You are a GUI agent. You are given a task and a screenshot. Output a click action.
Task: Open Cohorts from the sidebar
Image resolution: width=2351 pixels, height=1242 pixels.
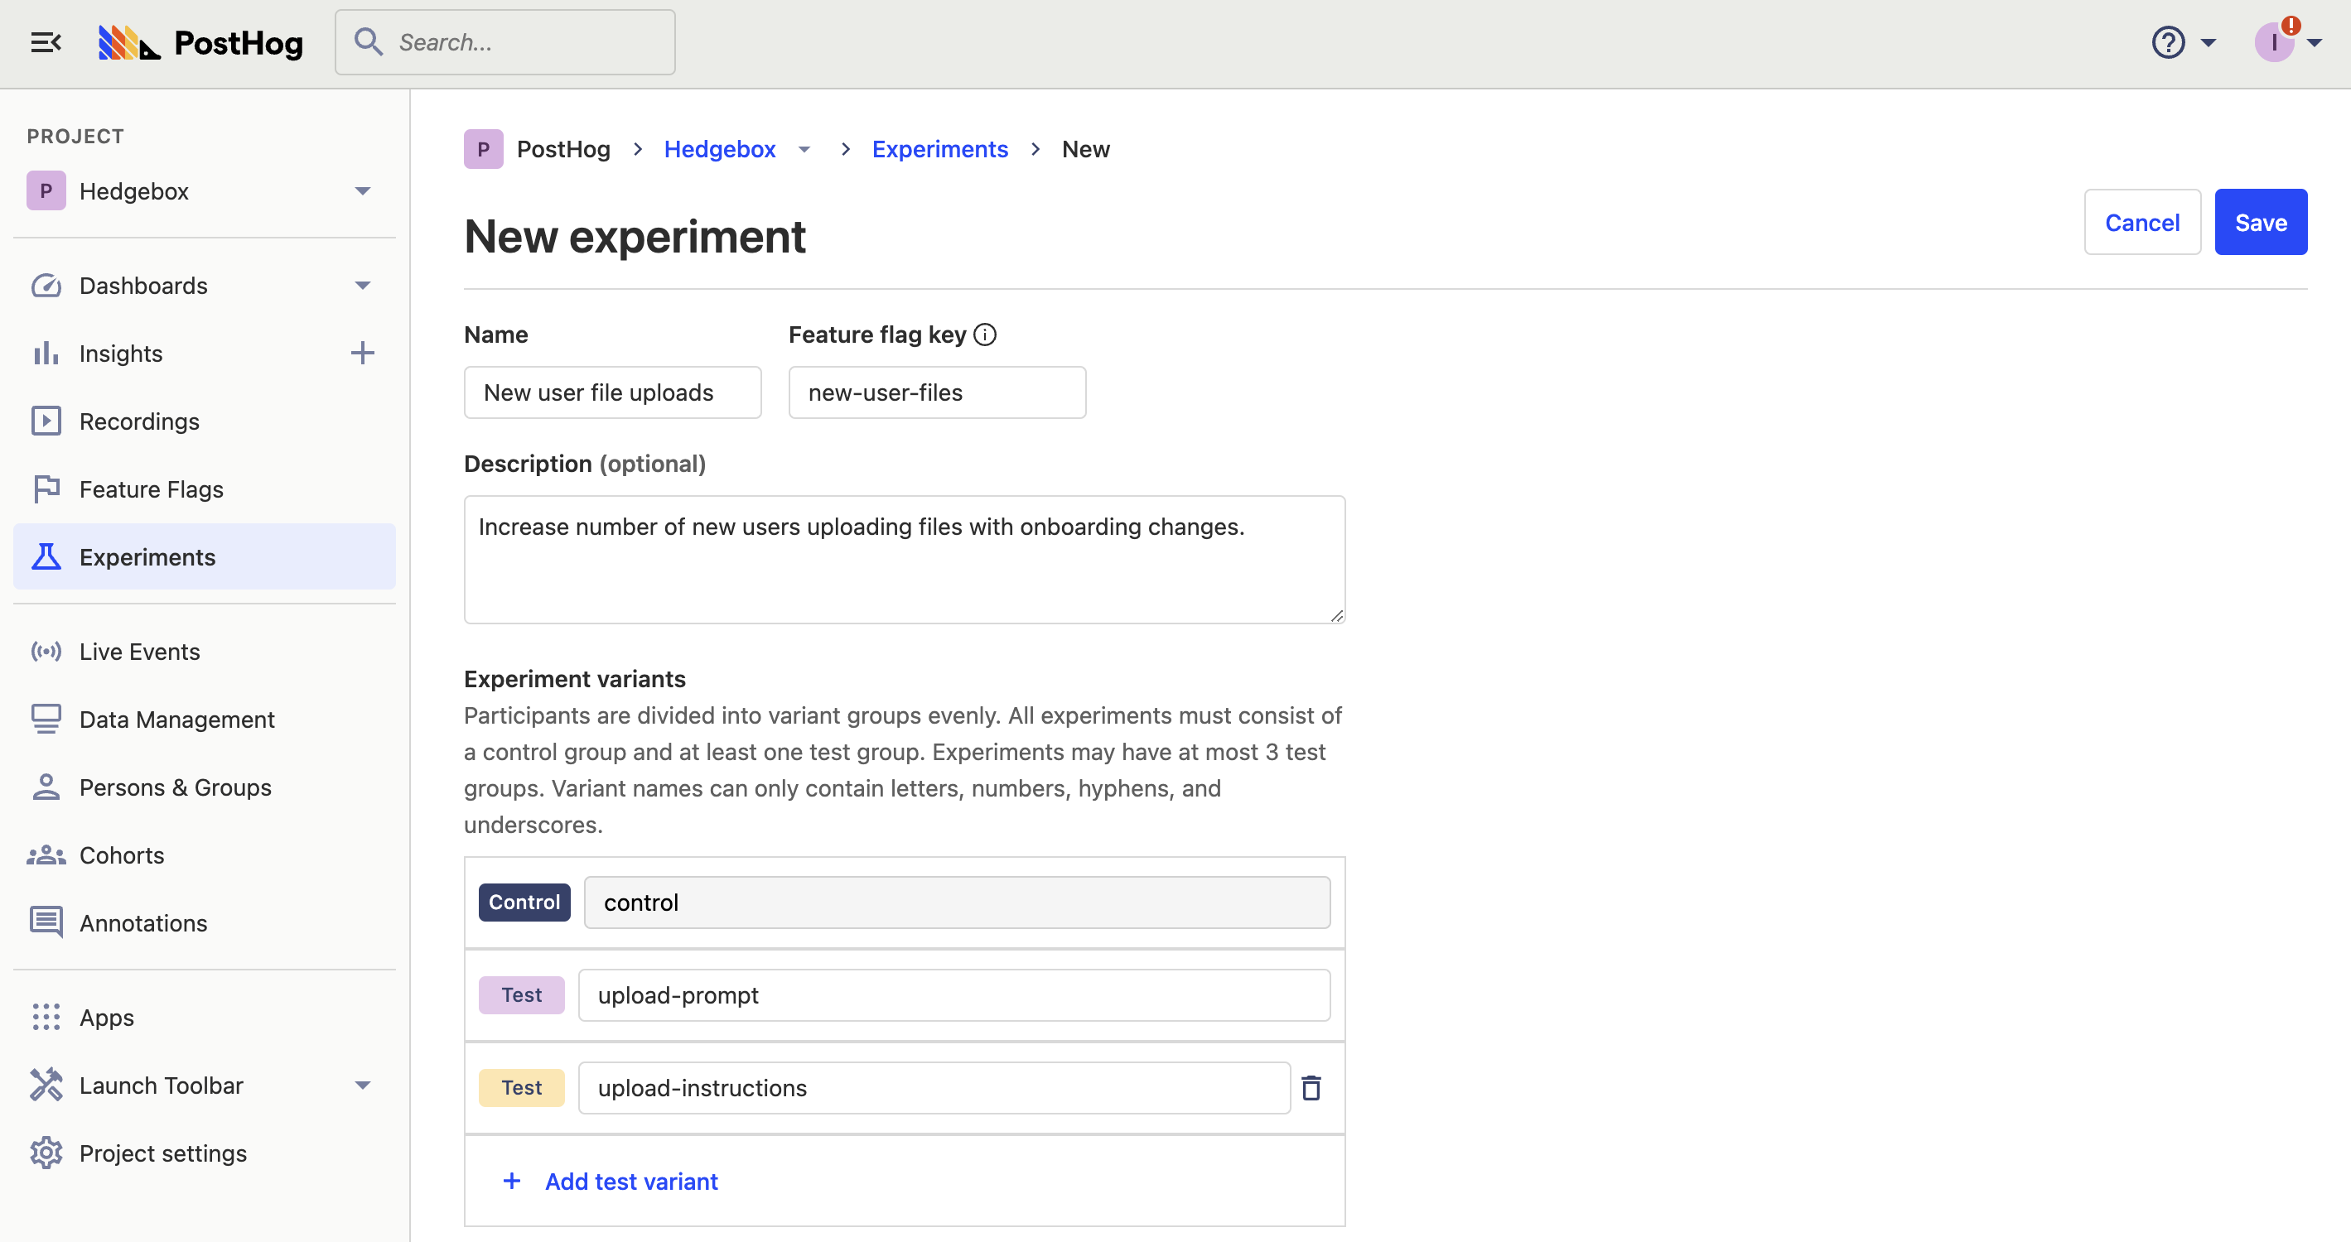[122, 854]
